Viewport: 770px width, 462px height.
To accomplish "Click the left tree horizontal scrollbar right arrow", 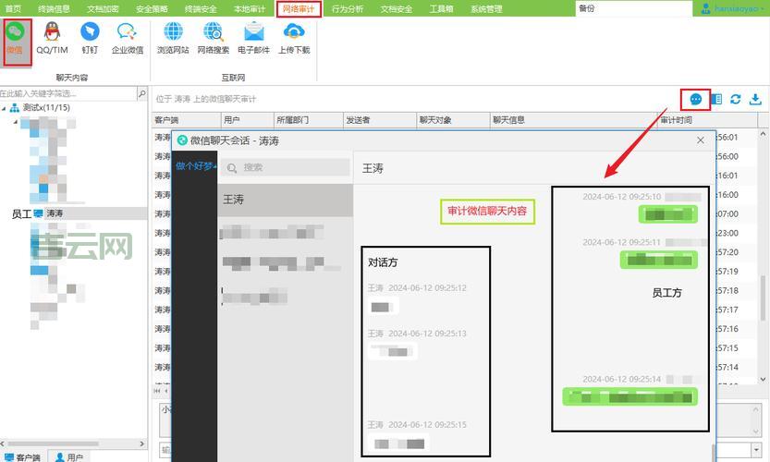I will (x=142, y=444).
